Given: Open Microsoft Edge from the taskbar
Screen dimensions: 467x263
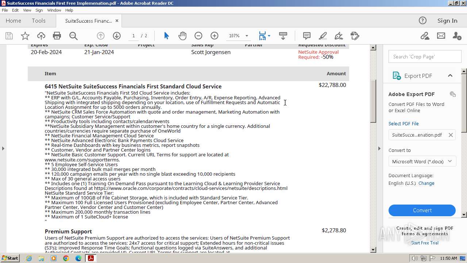Looking at the screenshot, I should (78, 258).
